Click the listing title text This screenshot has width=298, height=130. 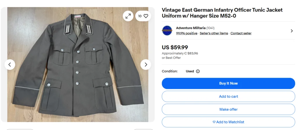[x=222, y=13]
